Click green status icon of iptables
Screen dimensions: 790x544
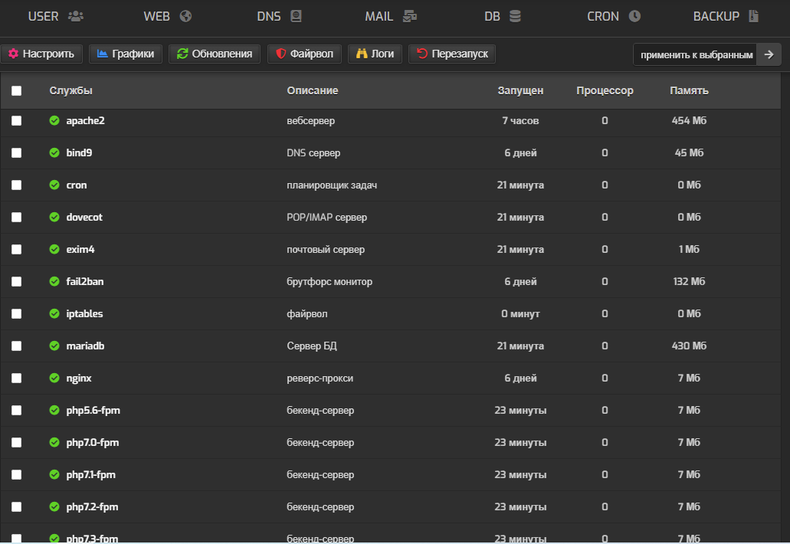[x=54, y=314]
